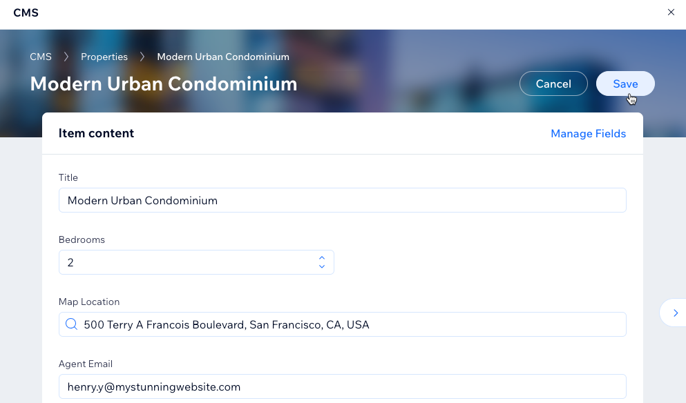Save the item changes
The height and width of the screenshot is (403, 686).
(x=625, y=83)
